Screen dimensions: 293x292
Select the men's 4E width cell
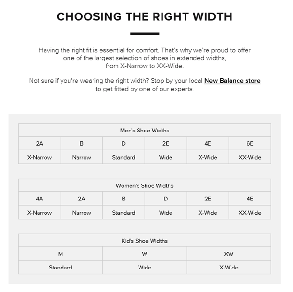[x=208, y=144]
